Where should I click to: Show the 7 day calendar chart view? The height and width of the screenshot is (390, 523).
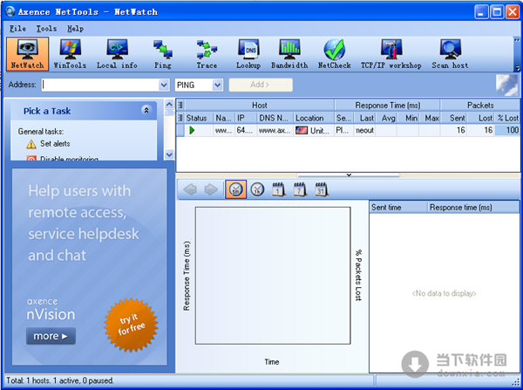pos(300,189)
